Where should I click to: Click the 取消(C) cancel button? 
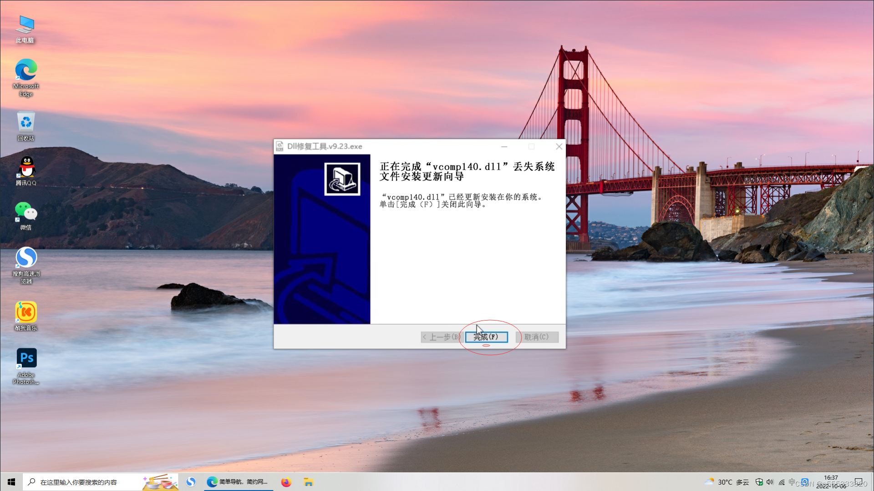click(537, 337)
